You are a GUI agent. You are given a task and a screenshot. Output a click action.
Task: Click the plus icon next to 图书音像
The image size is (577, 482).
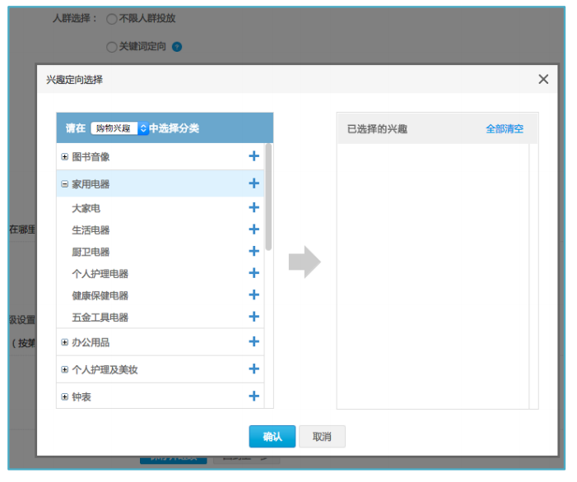tap(254, 156)
